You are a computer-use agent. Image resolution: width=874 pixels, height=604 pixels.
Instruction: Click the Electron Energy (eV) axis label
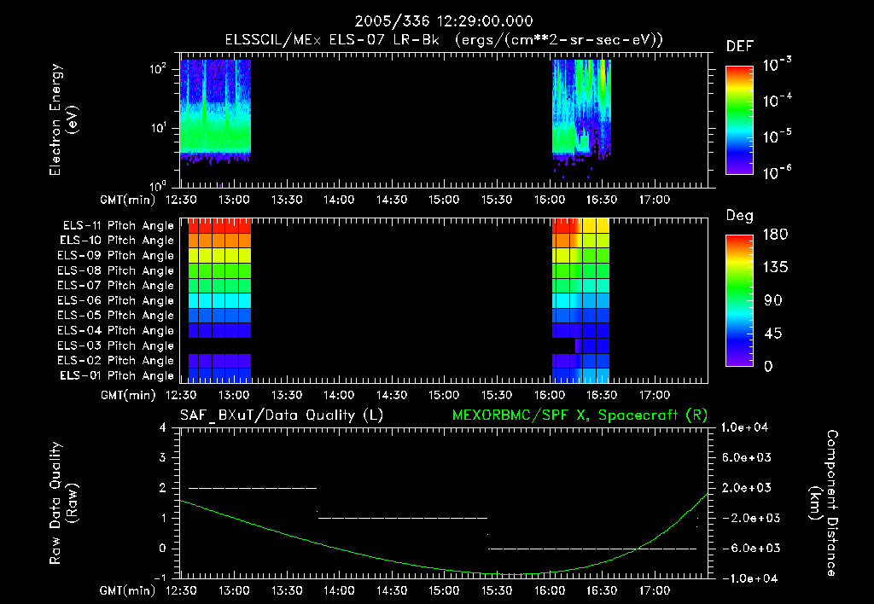(x=63, y=119)
